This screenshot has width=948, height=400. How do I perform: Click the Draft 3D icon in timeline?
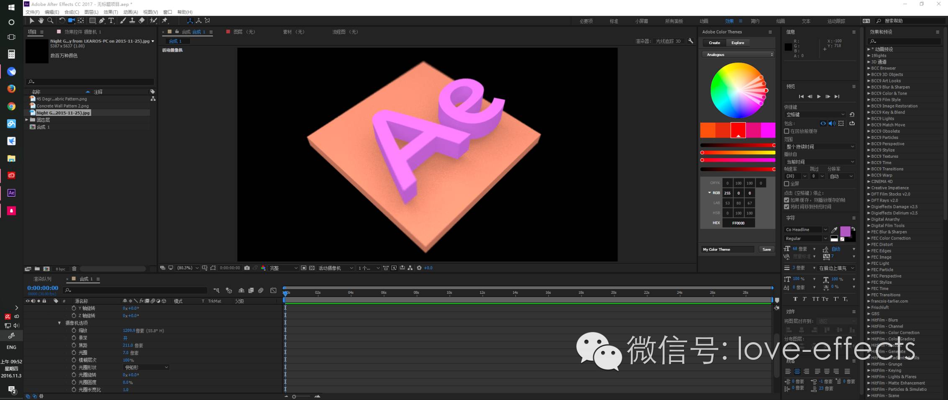coord(229,290)
